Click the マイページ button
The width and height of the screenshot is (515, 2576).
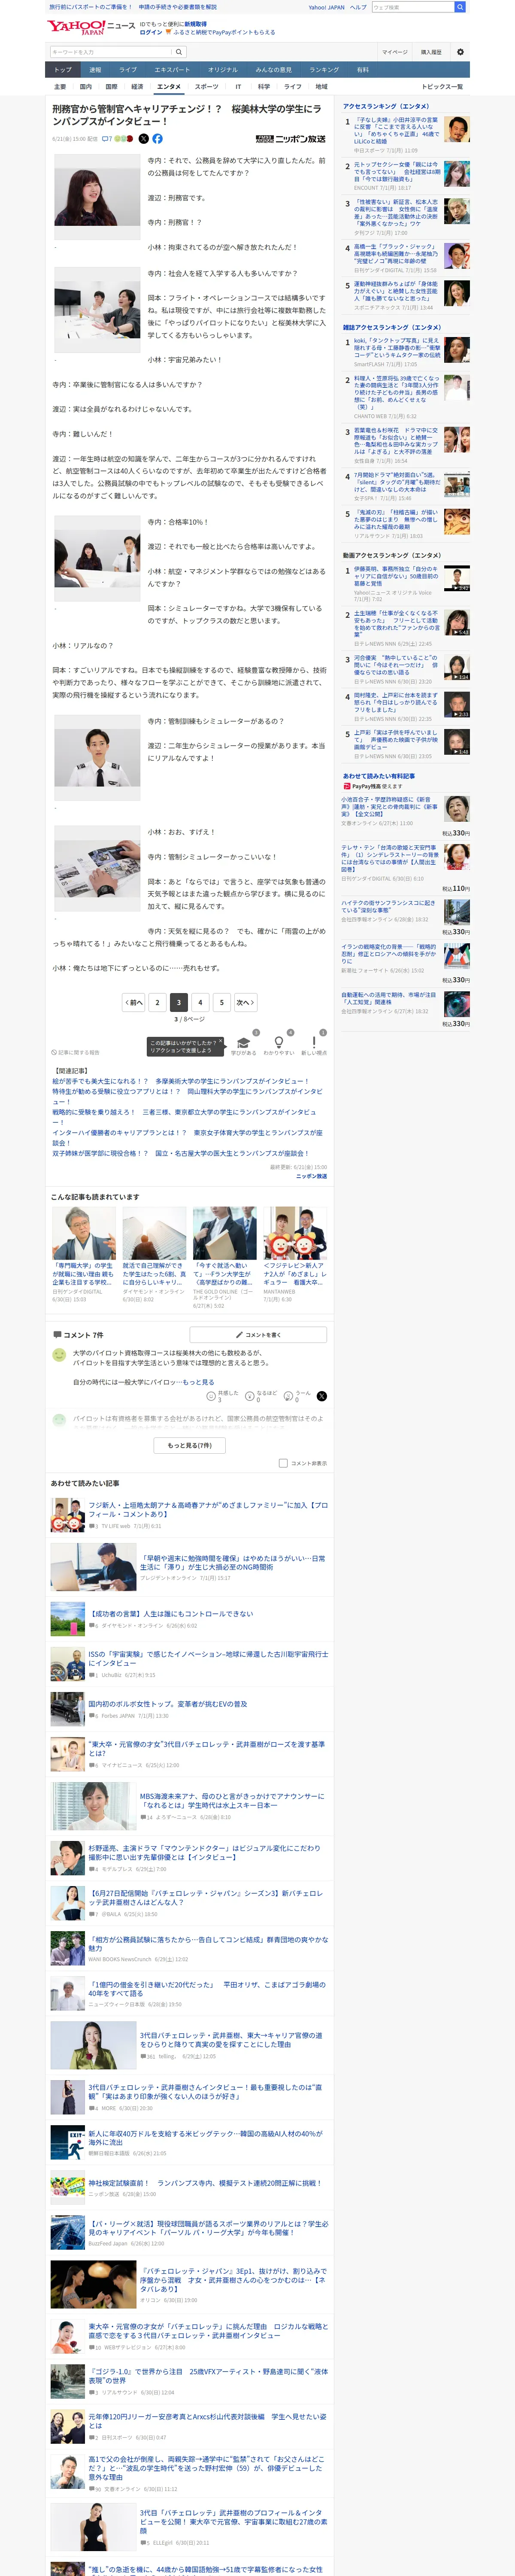click(x=394, y=52)
